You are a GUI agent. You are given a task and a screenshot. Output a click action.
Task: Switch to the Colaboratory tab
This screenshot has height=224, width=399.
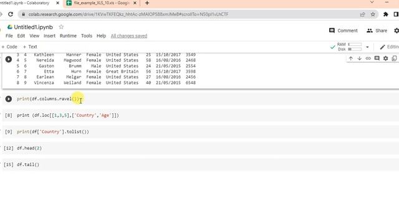(x=26, y=3)
